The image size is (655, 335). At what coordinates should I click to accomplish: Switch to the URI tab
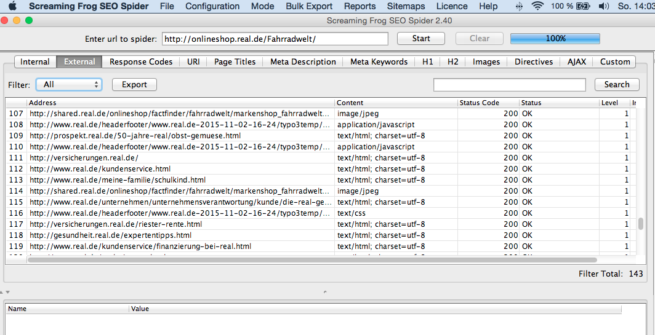[x=193, y=61]
